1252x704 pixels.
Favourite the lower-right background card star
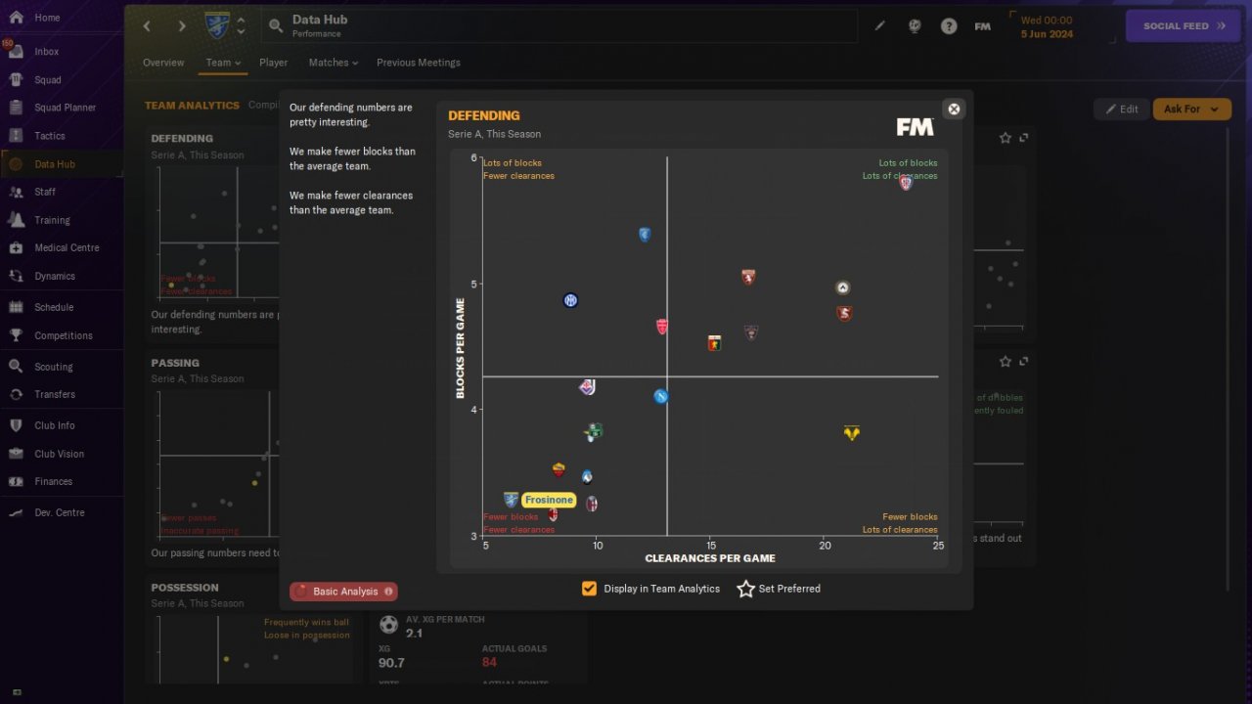pos(1006,362)
